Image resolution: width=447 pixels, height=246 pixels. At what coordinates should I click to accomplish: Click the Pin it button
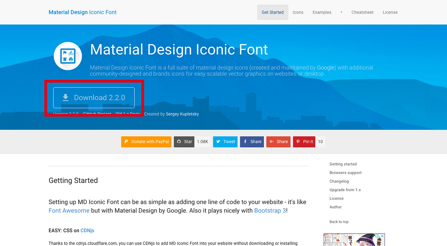[304, 142]
